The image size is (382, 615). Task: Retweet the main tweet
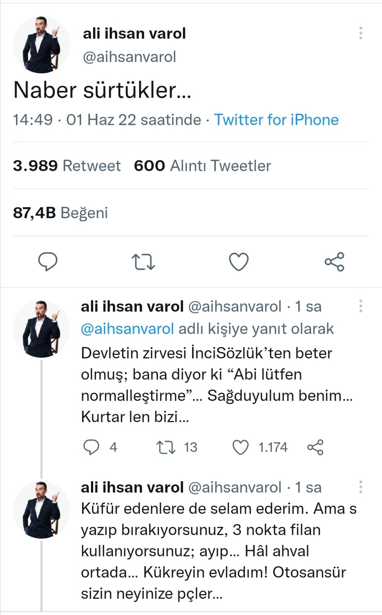[143, 262]
